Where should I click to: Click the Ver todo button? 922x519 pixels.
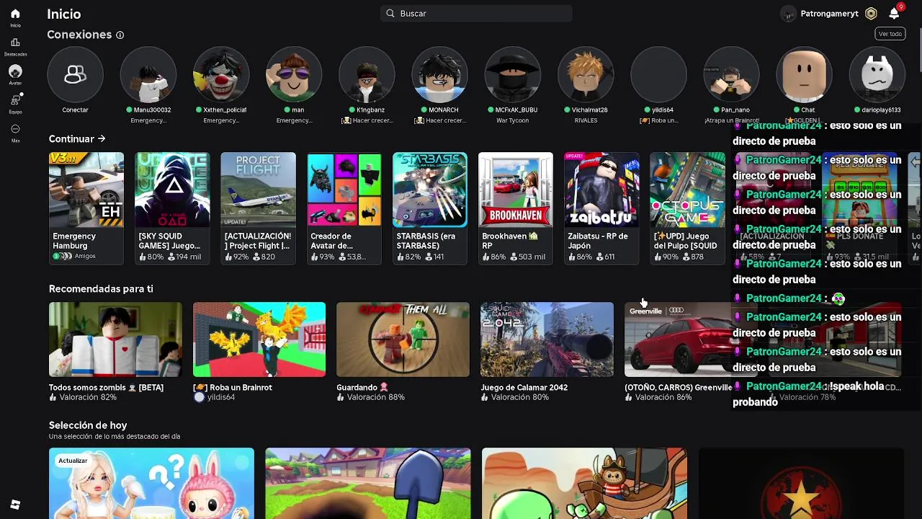pyautogui.click(x=890, y=34)
